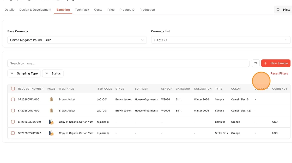Click the New Sample button
The height and width of the screenshot is (163, 292).
coord(276,63)
